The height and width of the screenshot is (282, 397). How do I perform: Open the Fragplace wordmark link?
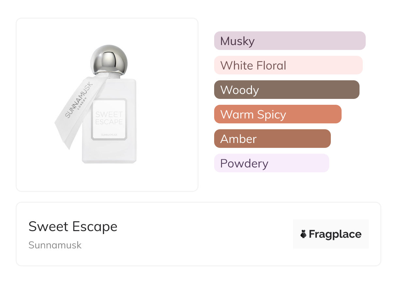pos(335,234)
